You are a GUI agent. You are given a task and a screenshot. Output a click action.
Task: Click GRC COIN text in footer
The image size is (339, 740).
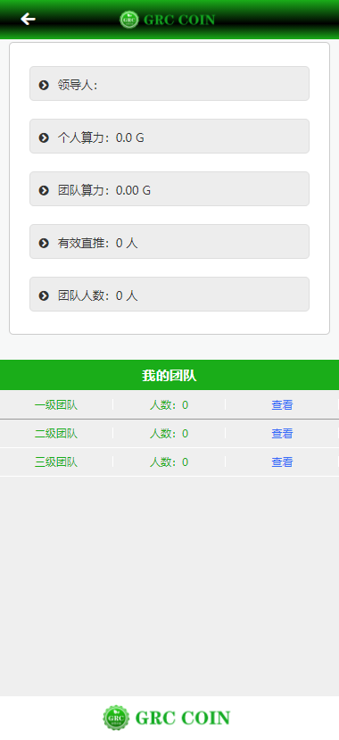pyautogui.click(x=183, y=718)
